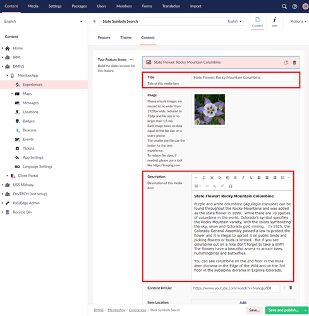Image resolution: width=309 pixels, height=316 pixels.
Task: Remove the YouTube URL with trash icon
Action: point(291,288)
